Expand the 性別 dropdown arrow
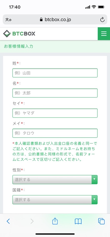The image size is (110, 237). 95,180
